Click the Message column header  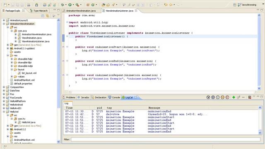[x=178, y=108]
